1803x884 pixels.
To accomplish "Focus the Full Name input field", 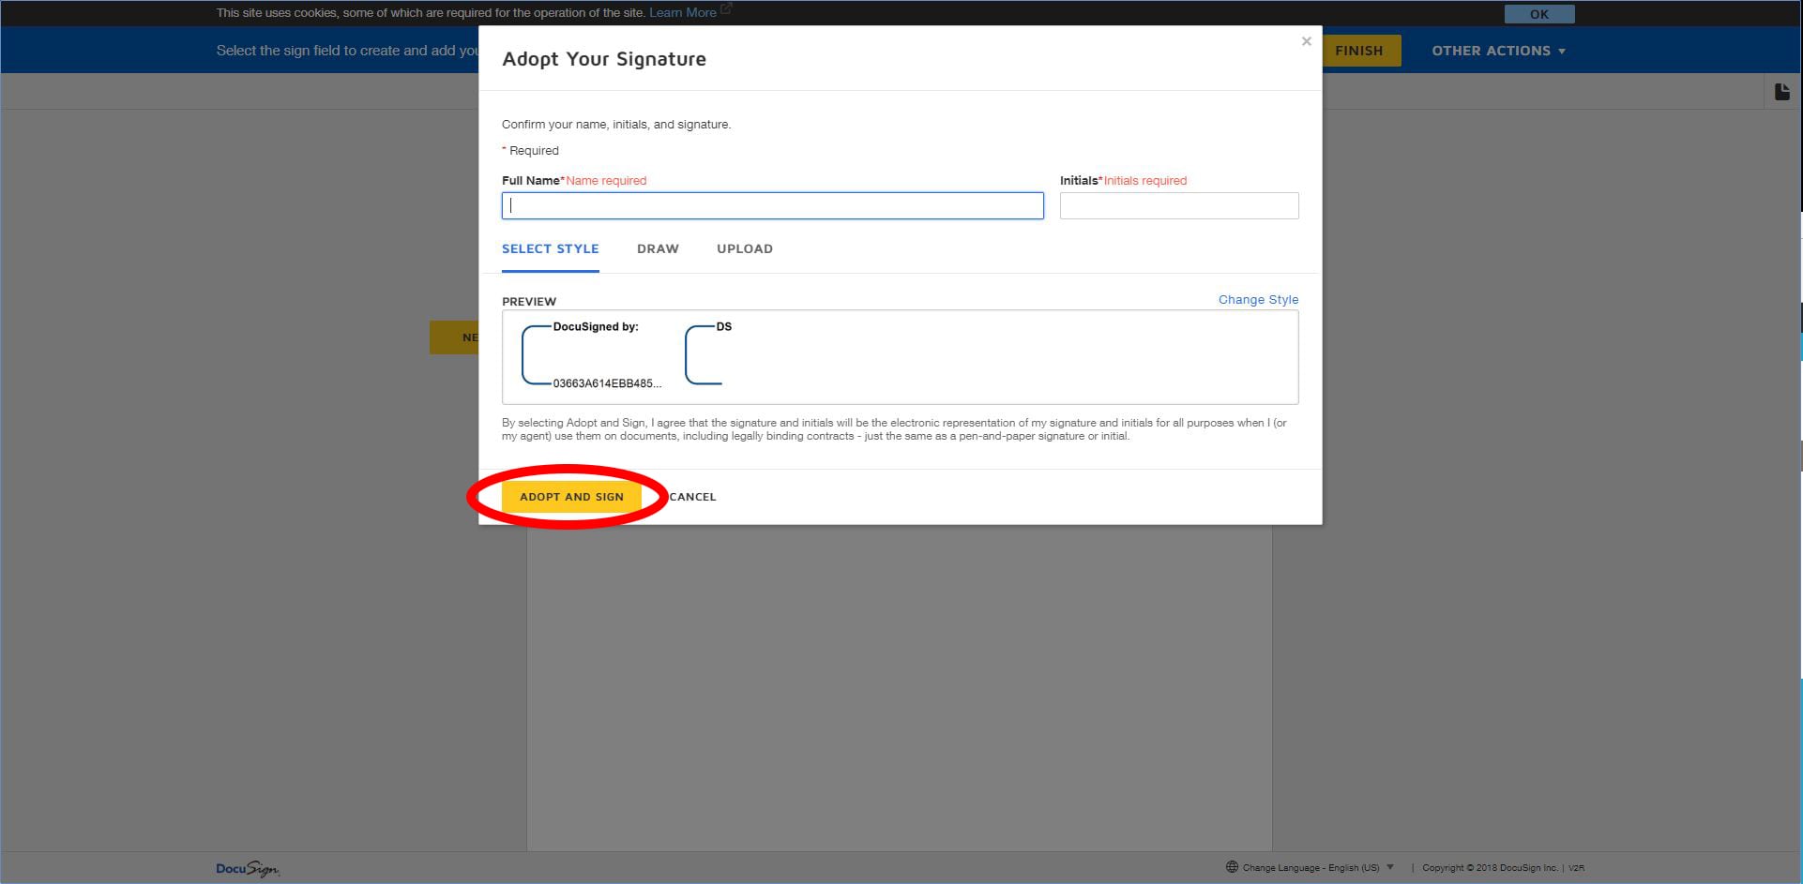I will pos(772,205).
